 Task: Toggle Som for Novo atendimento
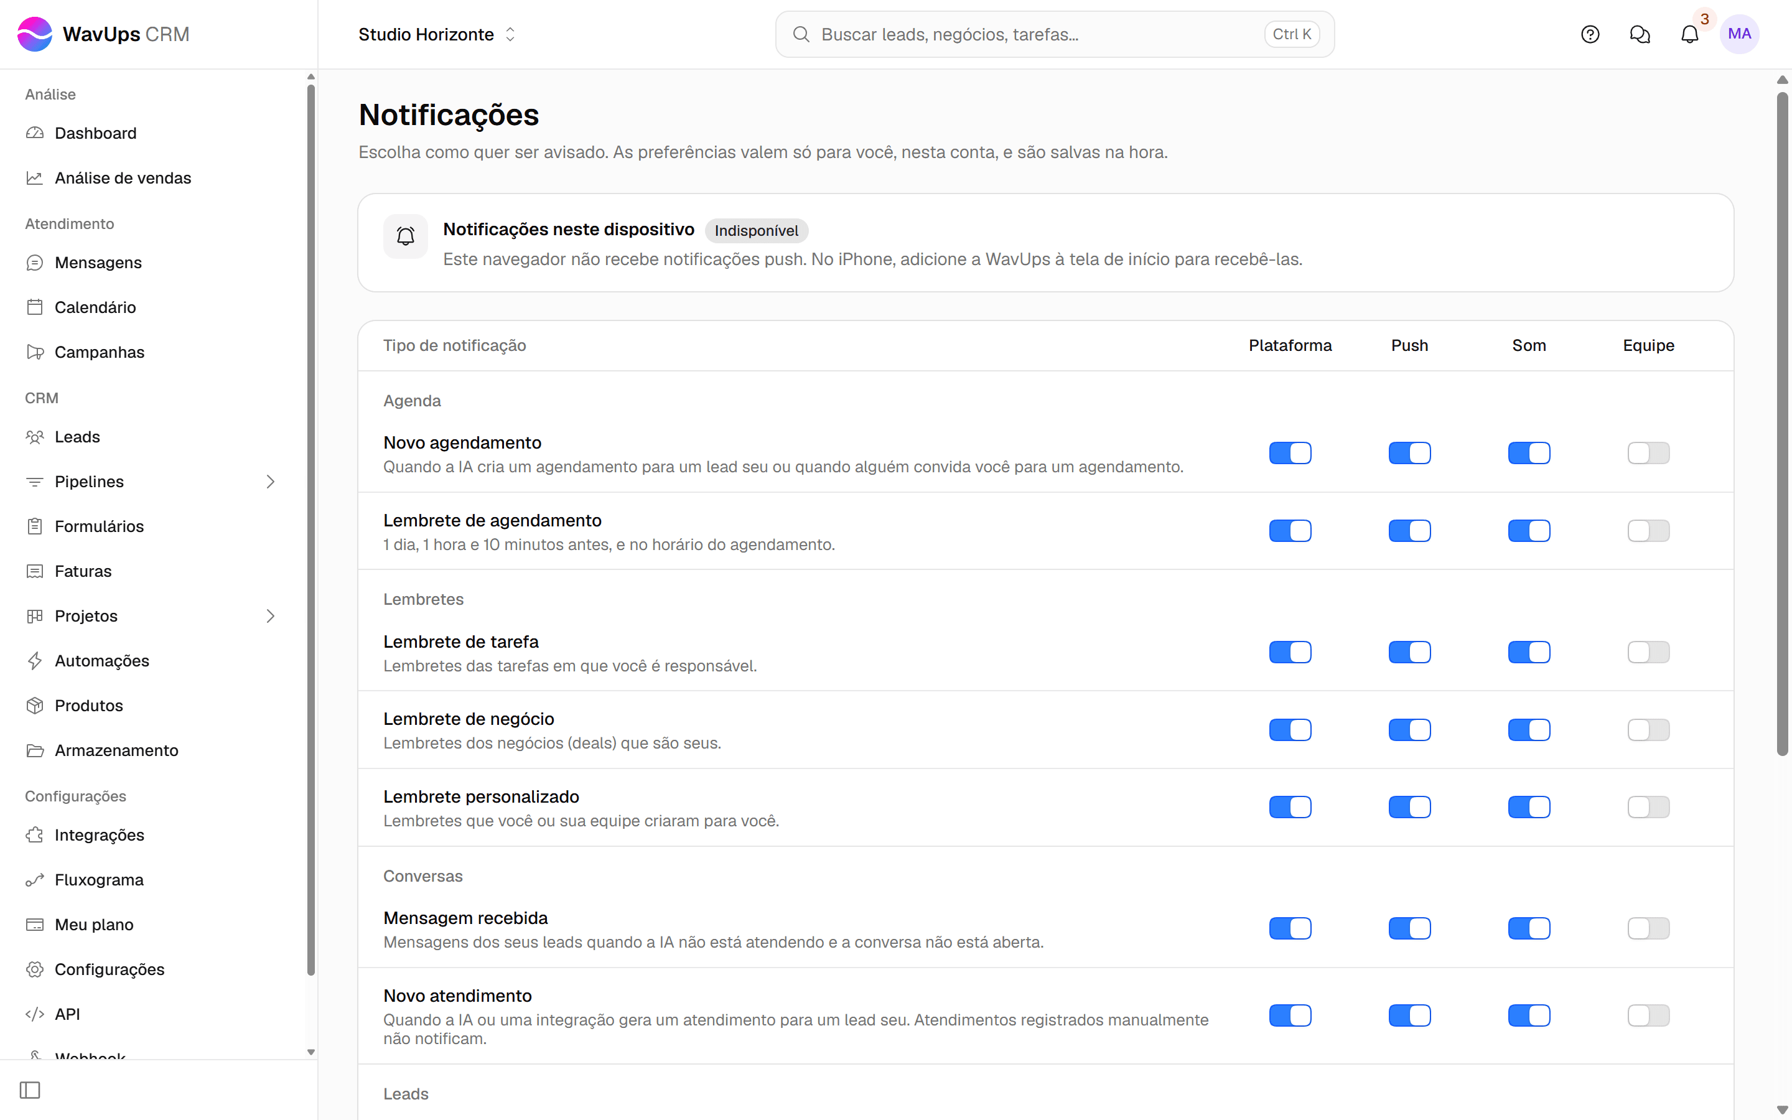click(1528, 1016)
